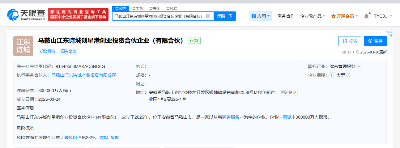The height and width of the screenshot is (148, 400).
Task: Click the 报告 report button
Action: click(350, 41)
